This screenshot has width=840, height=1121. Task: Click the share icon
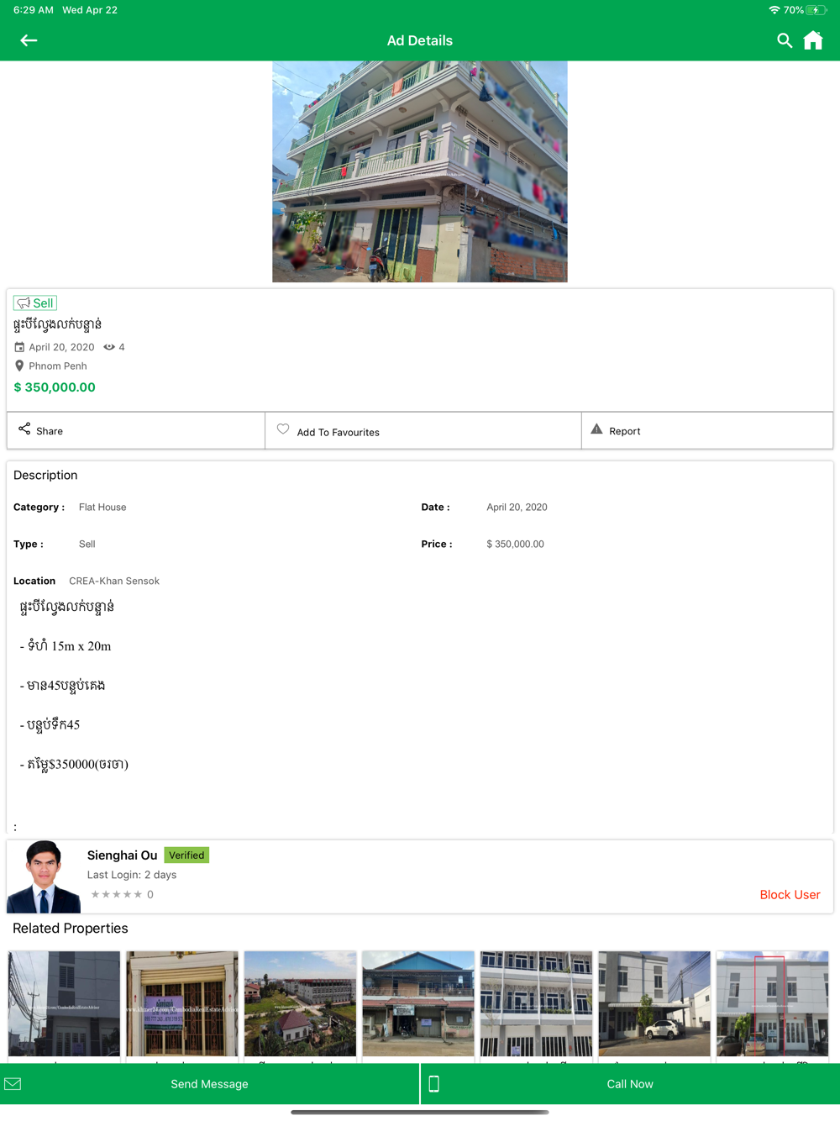24,429
